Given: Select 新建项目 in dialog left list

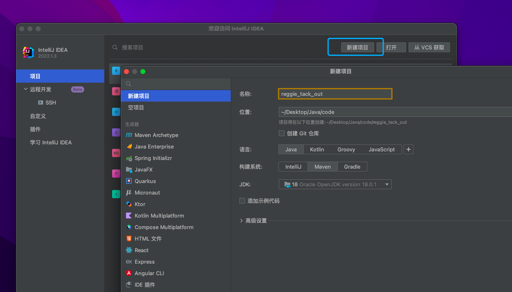Looking at the screenshot, I should click(176, 96).
